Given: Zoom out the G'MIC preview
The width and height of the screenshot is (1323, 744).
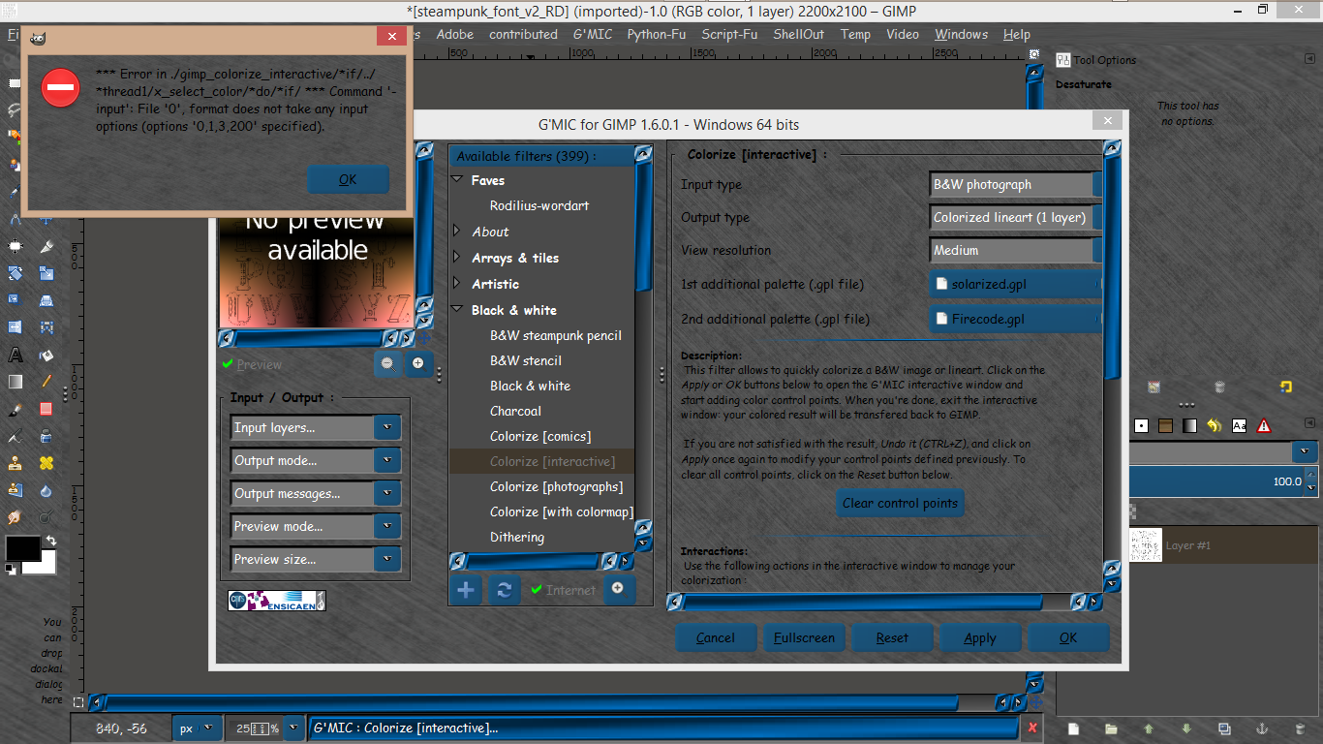Looking at the screenshot, I should pyautogui.click(x=387, y=363).
